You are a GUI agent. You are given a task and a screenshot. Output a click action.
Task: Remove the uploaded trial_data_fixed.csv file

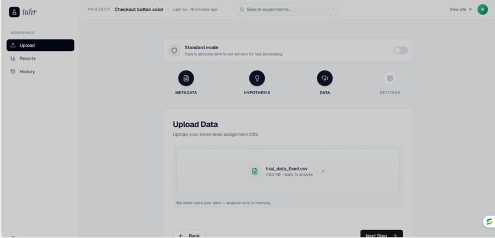pyautogui.click(x=323, y=171)
